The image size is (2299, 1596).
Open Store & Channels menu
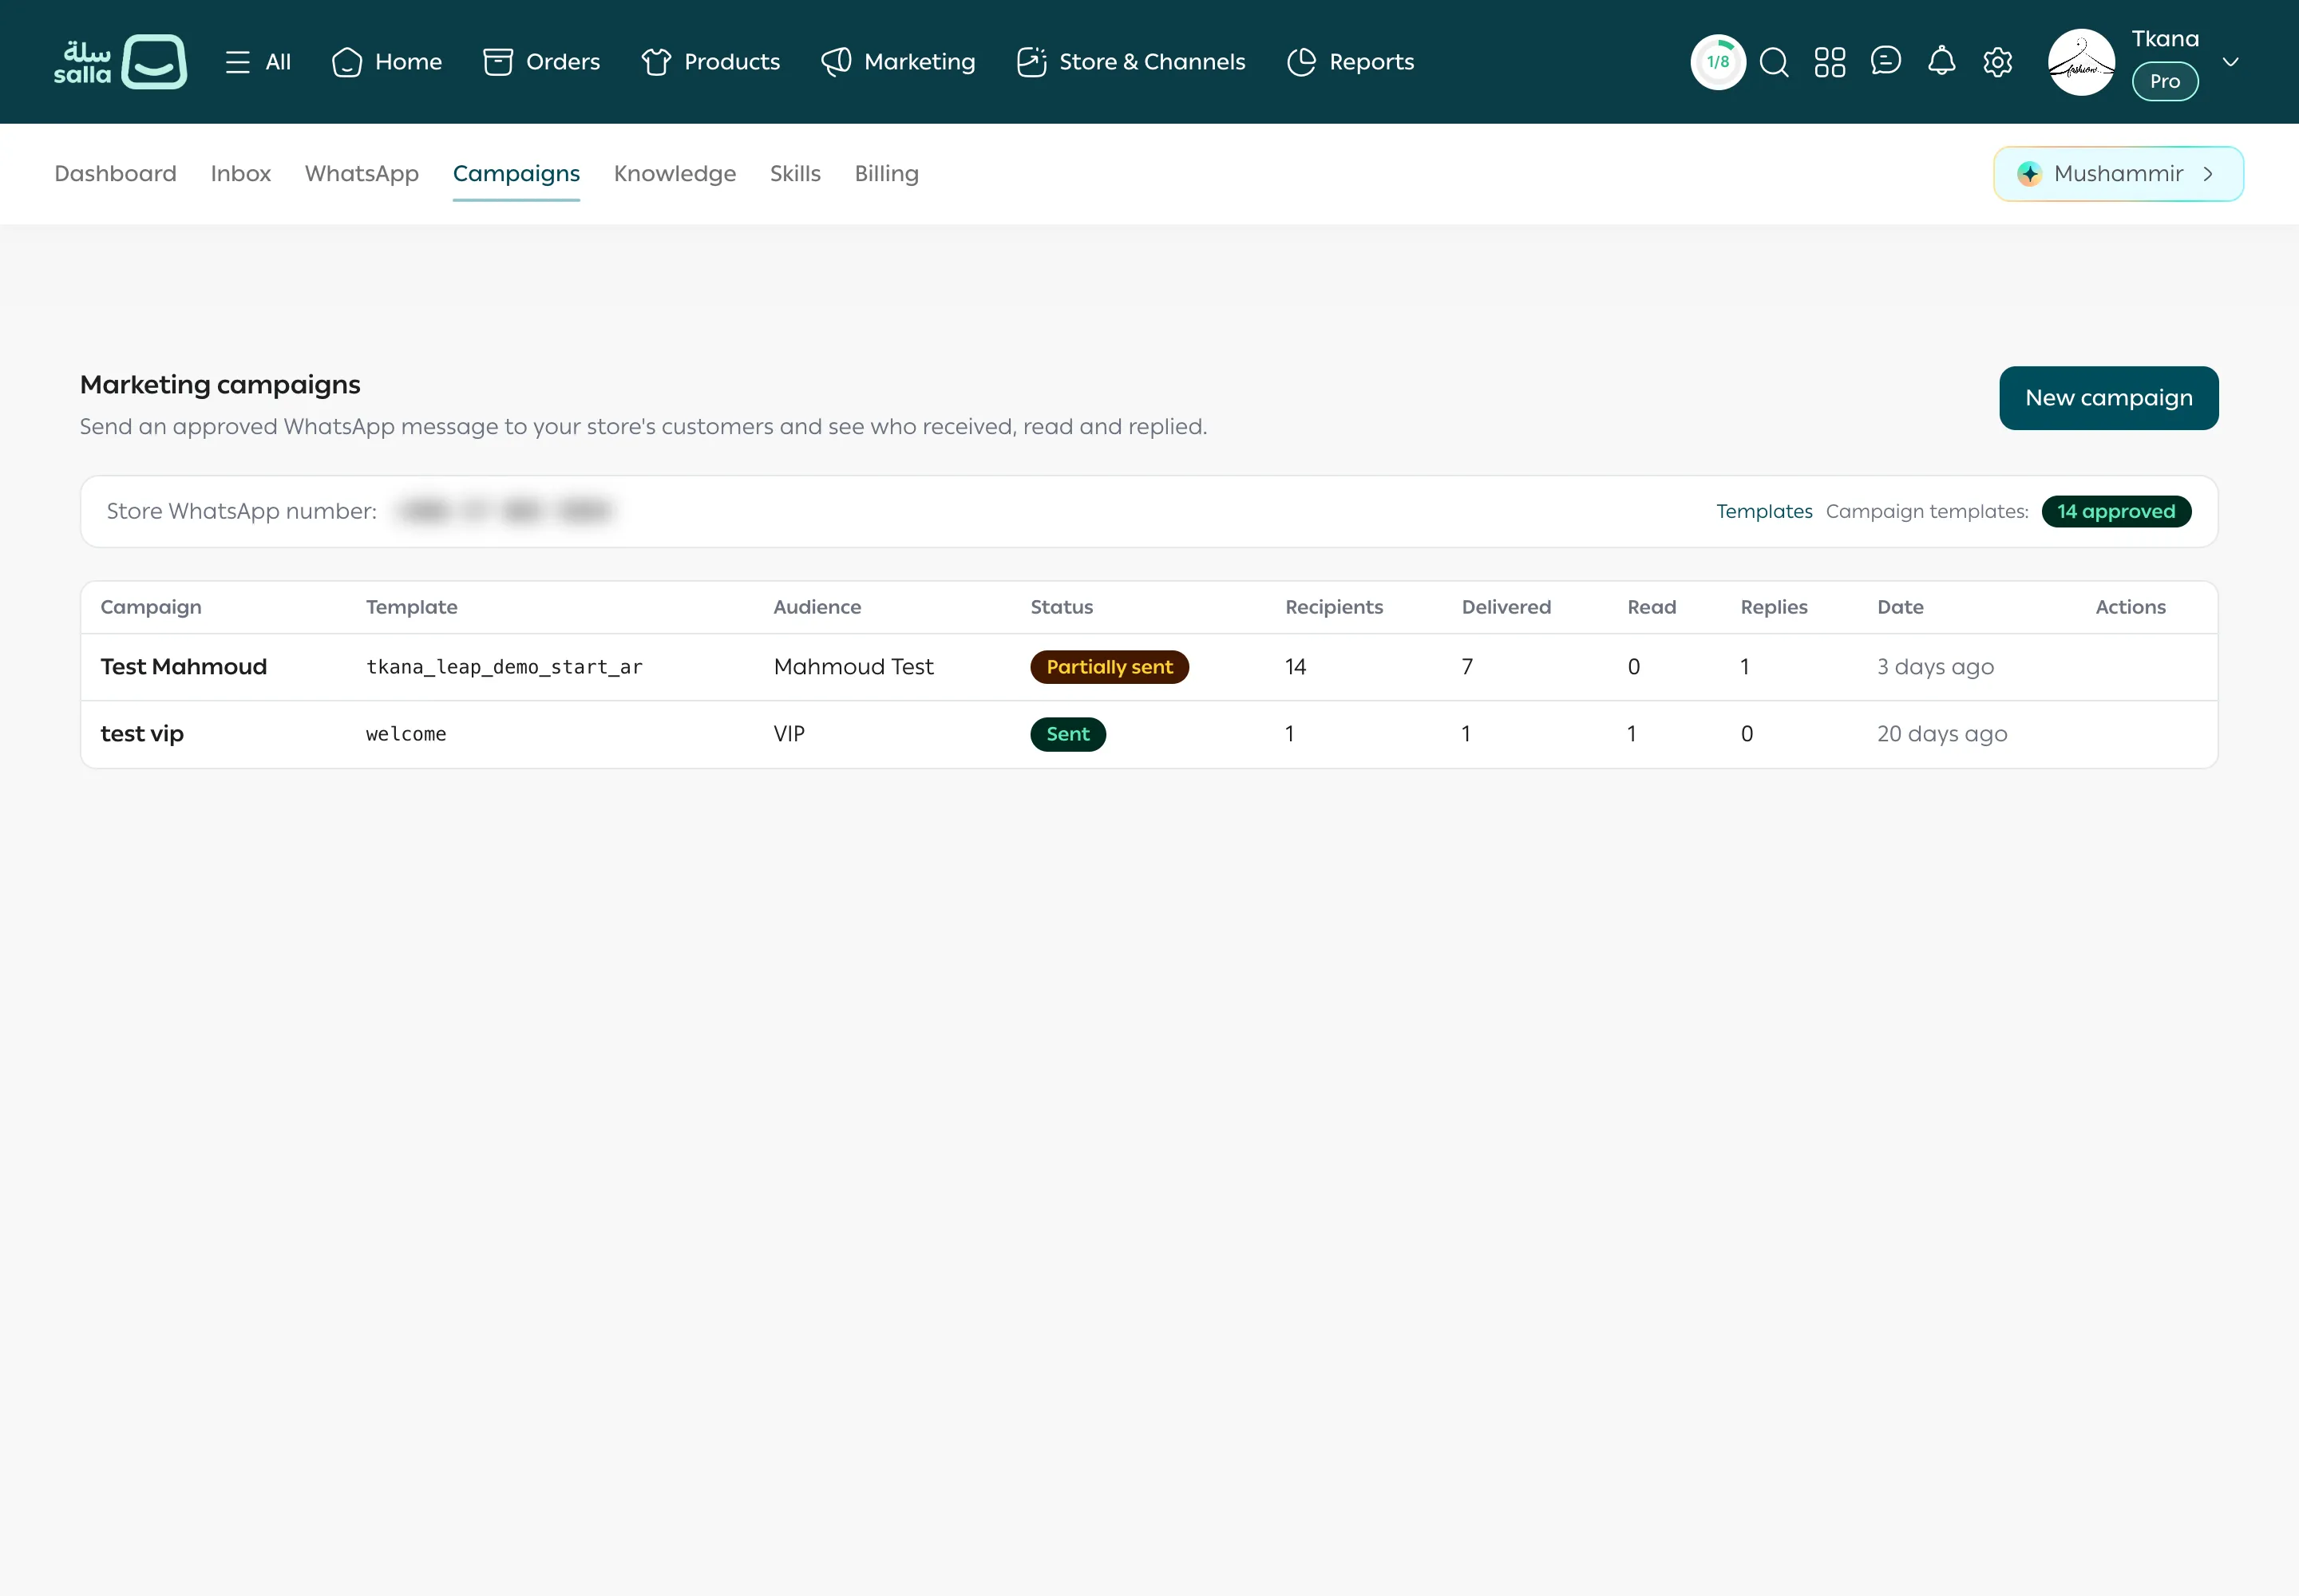pos(1130,62)
